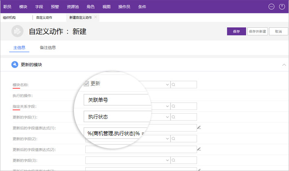Click the search icon in 模块名称 row
The image size is (289, 171).
tap(174, 85)
